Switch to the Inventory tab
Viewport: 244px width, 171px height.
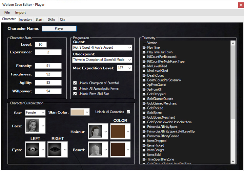[26, 20]
